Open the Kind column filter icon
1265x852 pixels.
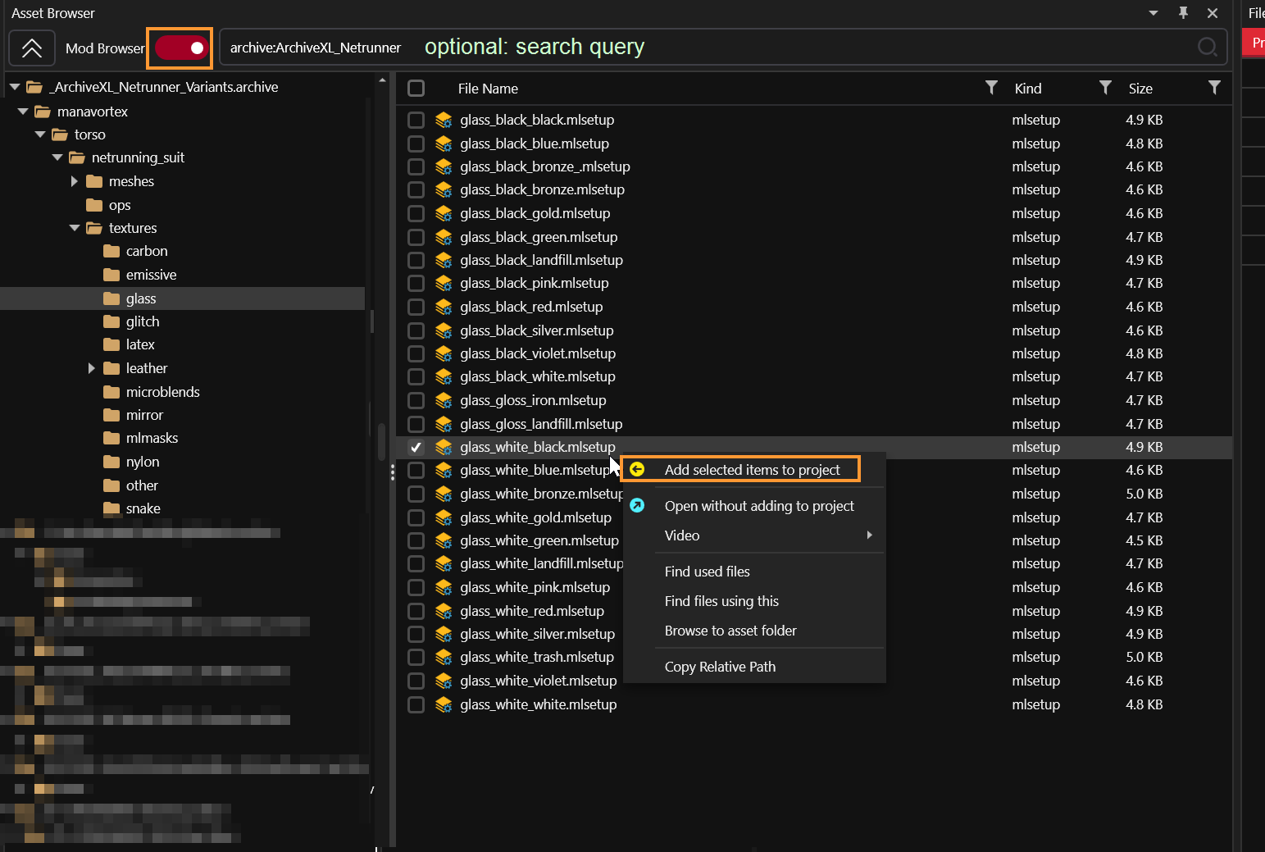coord(1105,88)
